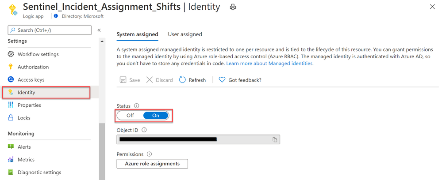The height and width of the screenshot is (180, 442).
Task: Copy the Object ID to clipboard
Action: tap(275, 139)
